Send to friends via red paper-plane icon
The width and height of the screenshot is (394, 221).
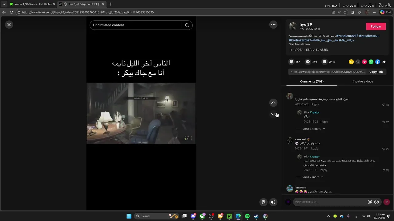coord(364,62)
